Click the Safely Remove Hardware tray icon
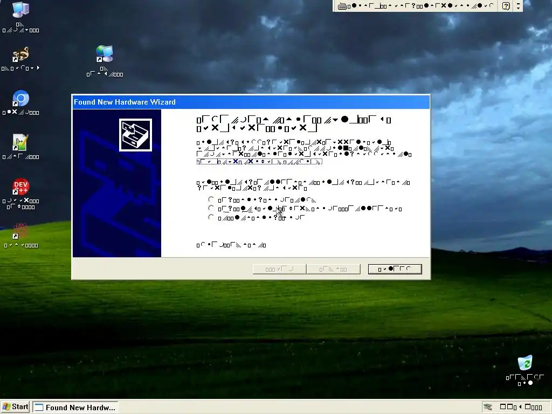 (x=488, y=407)
